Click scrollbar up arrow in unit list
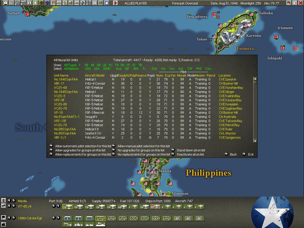The width and height of the screenshot is (304, 228). pyautogui.click(x=255, y=79)
